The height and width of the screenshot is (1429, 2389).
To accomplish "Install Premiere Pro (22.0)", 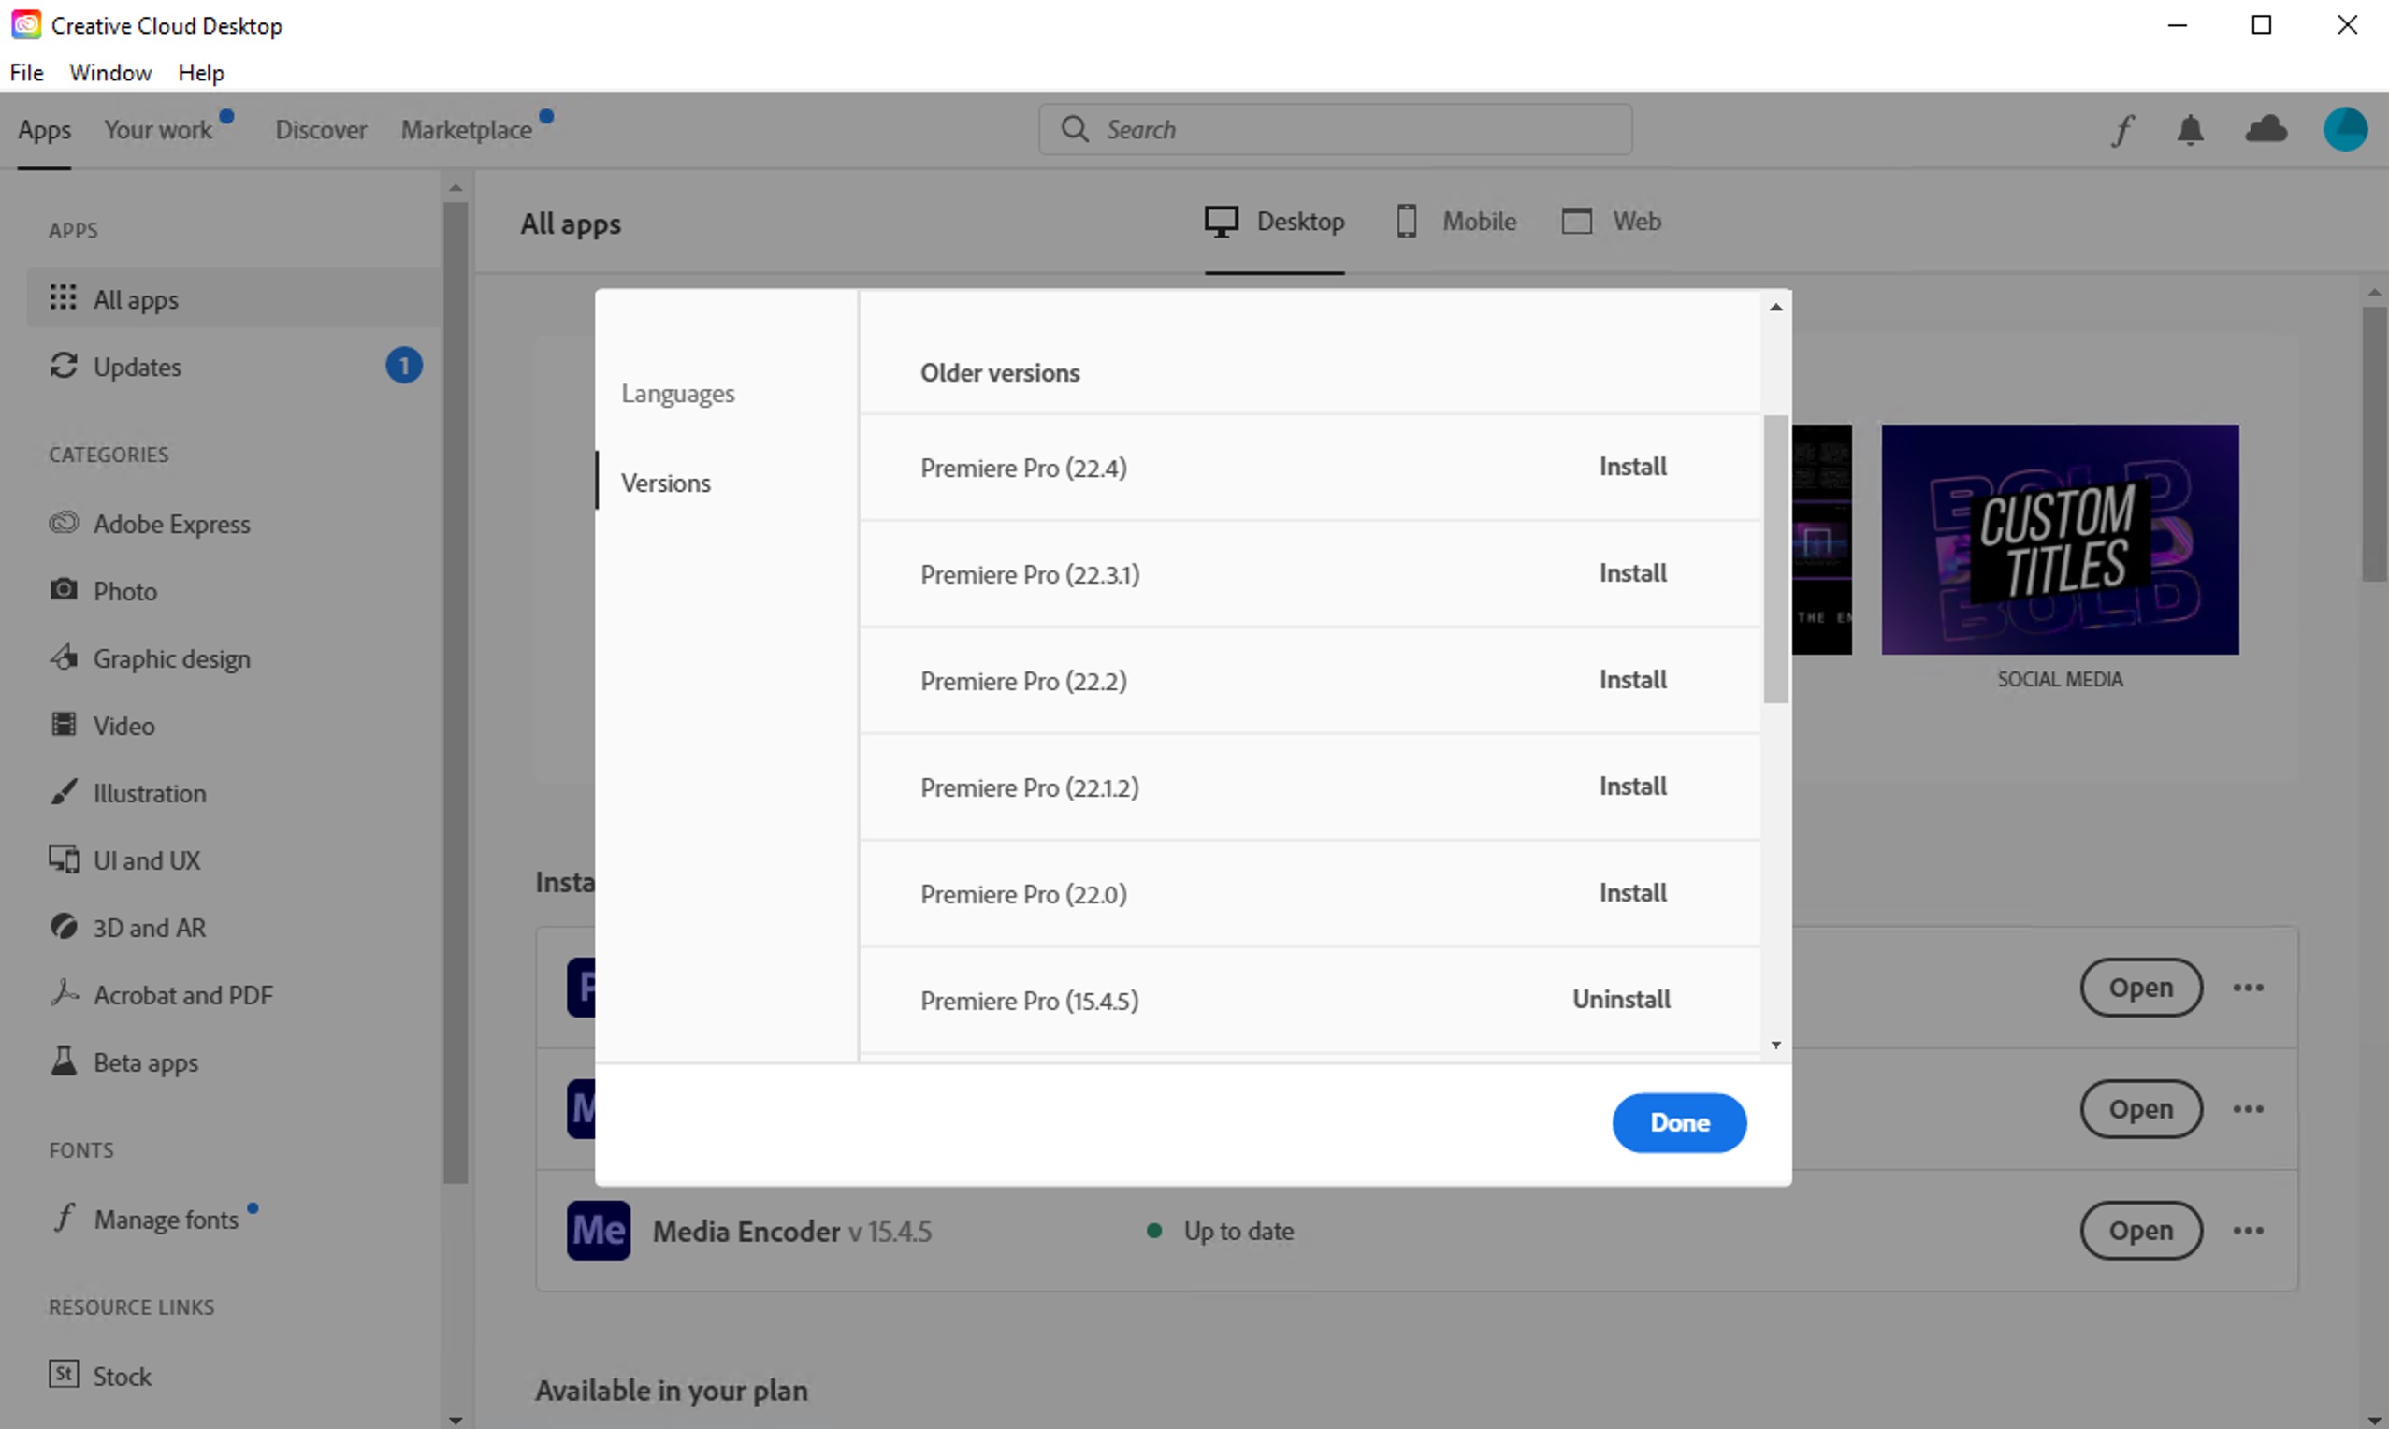I will click(1632, 894).
